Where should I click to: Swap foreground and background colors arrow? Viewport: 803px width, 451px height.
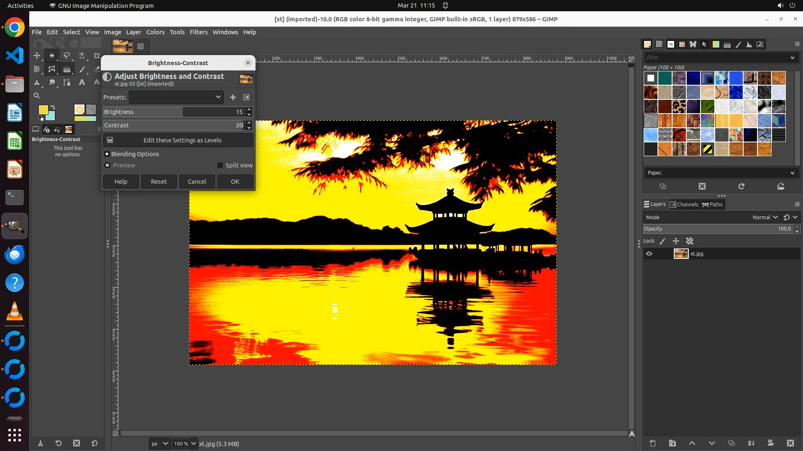click(x=53, y=107)
